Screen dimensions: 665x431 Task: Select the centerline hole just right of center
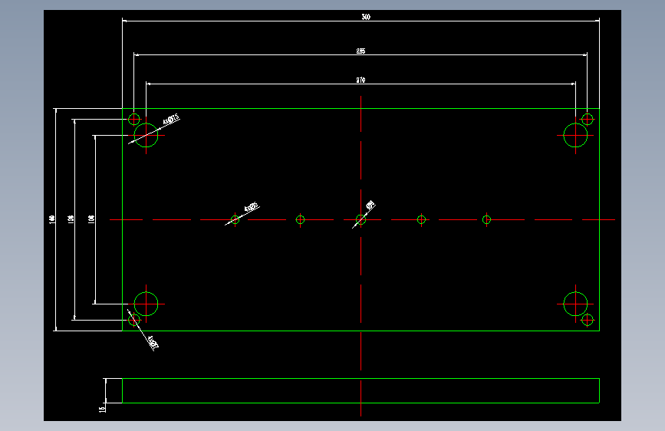coord(421,220)
